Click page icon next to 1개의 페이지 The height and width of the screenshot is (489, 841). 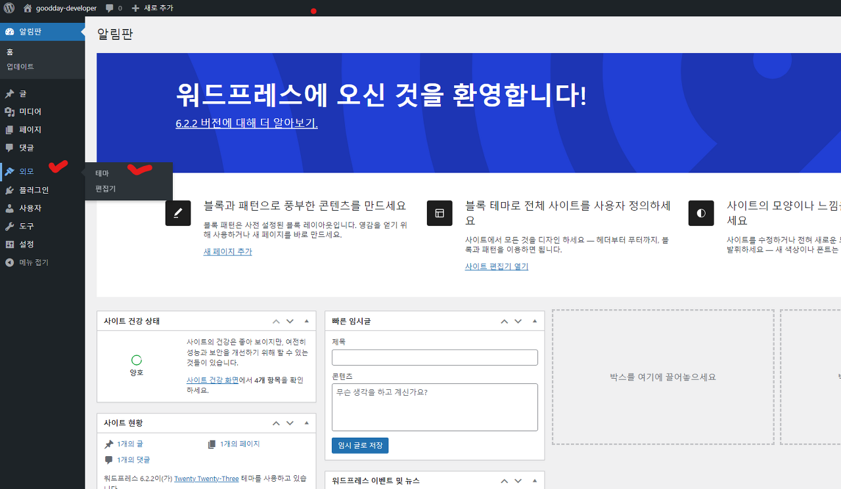click(x=212, y=444)
